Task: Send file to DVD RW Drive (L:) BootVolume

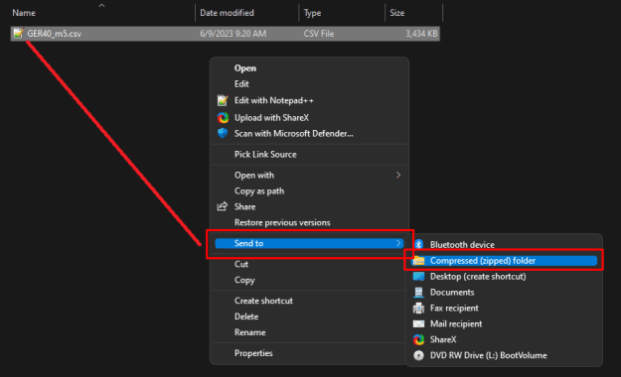Action: point(488,355)
